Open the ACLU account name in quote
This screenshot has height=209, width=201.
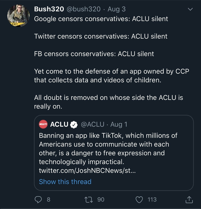(59, 125)
